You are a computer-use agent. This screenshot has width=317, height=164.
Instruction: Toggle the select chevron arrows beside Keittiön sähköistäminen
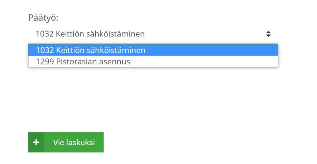point(268,34)
